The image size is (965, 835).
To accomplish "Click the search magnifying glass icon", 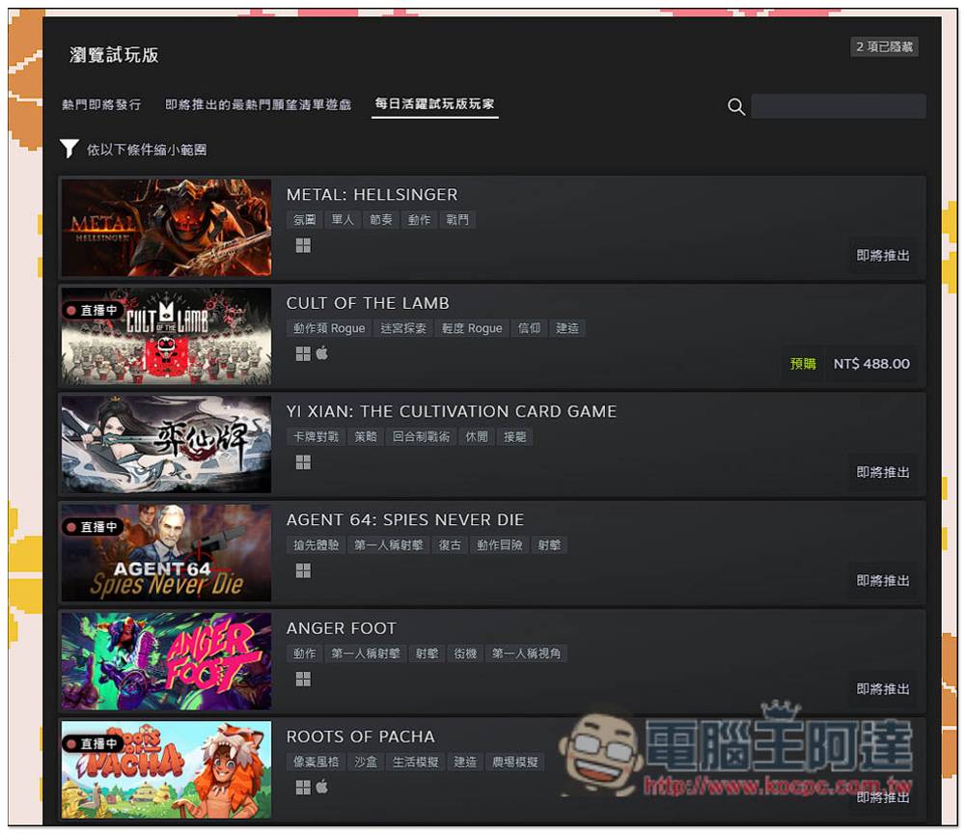I will point(736,106).
